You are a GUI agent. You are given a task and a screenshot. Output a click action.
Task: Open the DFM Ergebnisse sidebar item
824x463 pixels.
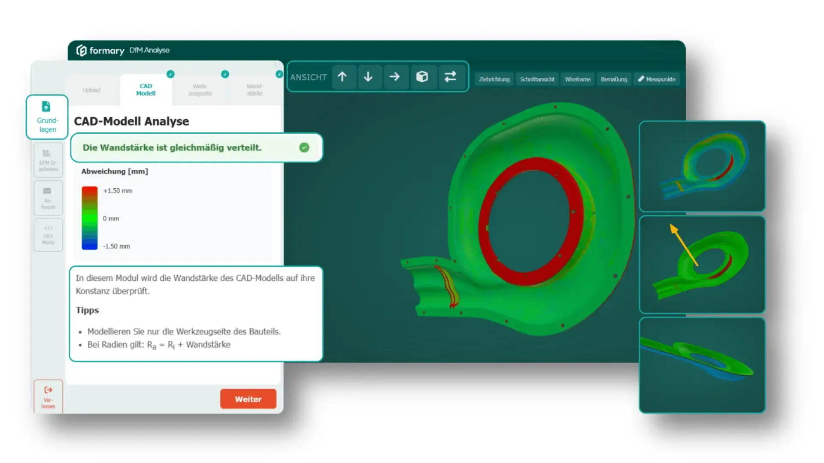click(48, 160)
